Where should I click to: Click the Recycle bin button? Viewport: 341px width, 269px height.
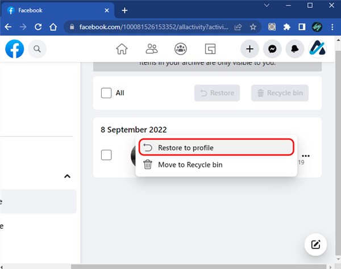coord(280,93)
